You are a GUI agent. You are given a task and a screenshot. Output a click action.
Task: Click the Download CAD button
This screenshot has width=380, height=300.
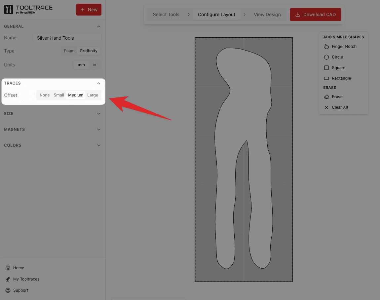click(315, 14)
